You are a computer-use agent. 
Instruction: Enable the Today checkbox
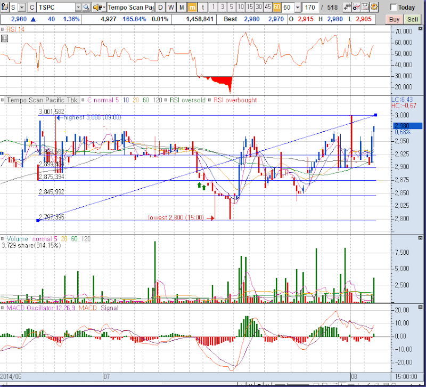coord(394,7)
